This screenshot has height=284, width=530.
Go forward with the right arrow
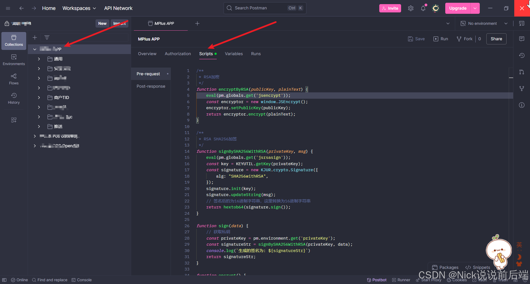pos(34,8)
